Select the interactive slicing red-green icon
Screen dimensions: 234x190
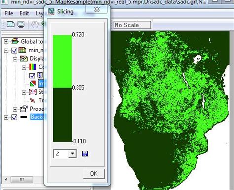(x=33, y=84)
